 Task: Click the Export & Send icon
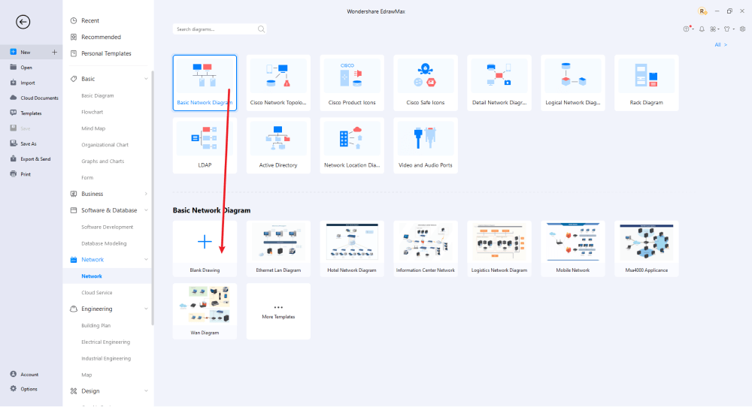[x=13, y=159]
